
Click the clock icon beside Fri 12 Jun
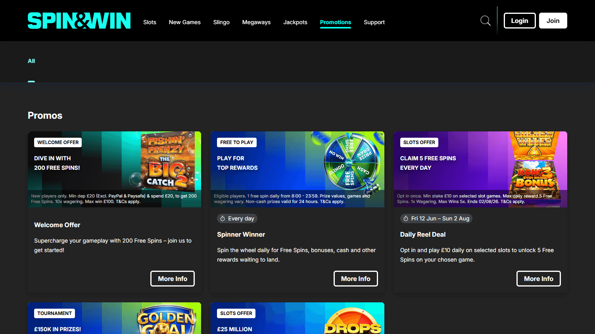[406, 218]
